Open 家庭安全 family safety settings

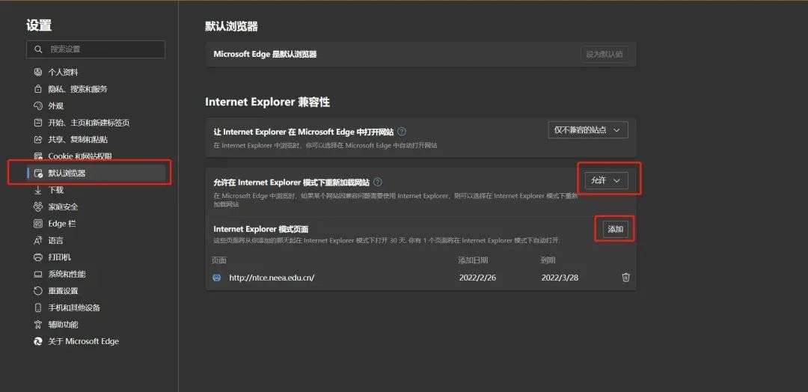click(63, 206)
